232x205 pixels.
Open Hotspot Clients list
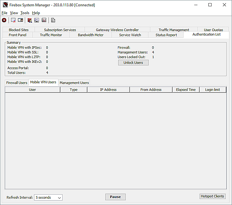point(212,196)
